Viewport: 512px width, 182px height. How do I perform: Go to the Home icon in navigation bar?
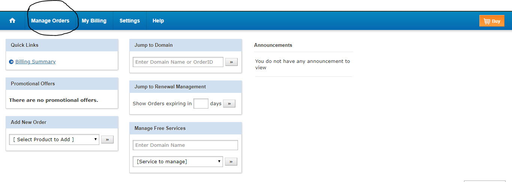pyautogui.click(x=12, y=21)
